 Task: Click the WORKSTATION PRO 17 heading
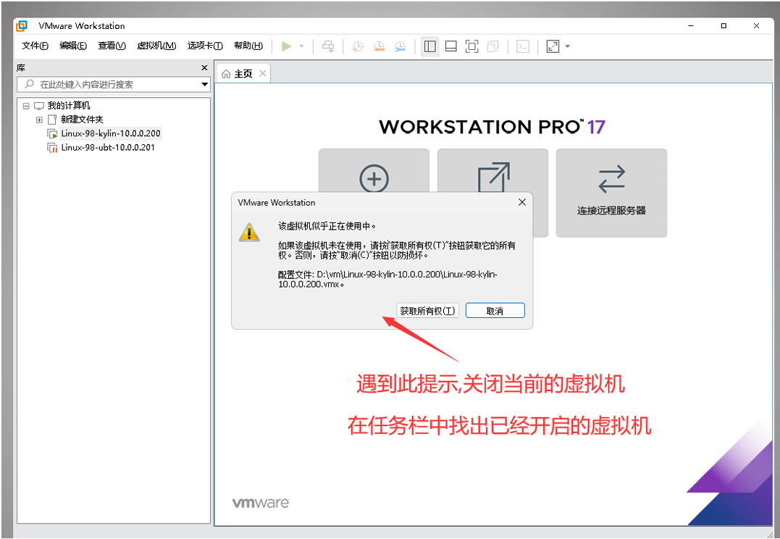click(x=492, y=127)
